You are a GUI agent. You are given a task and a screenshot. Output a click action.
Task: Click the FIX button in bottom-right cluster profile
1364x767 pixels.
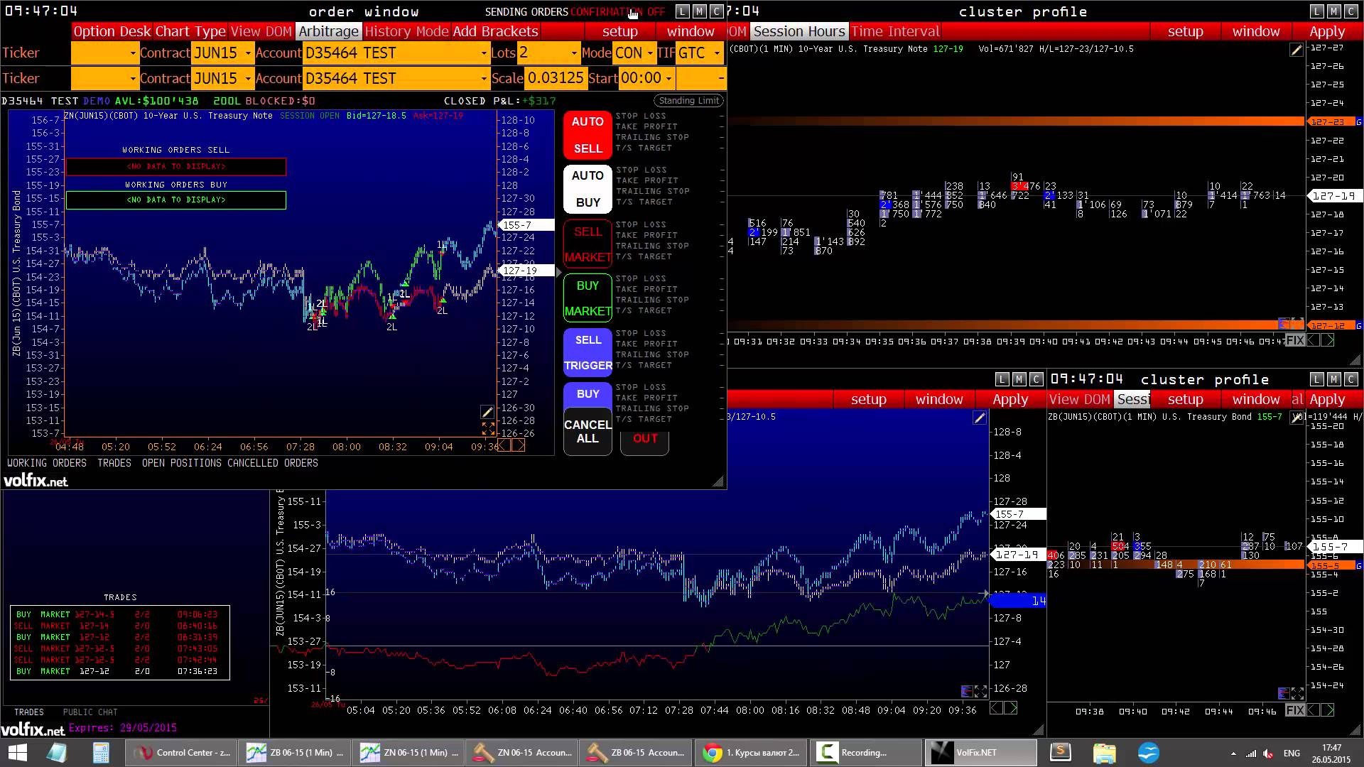[x=1295, y=709]
